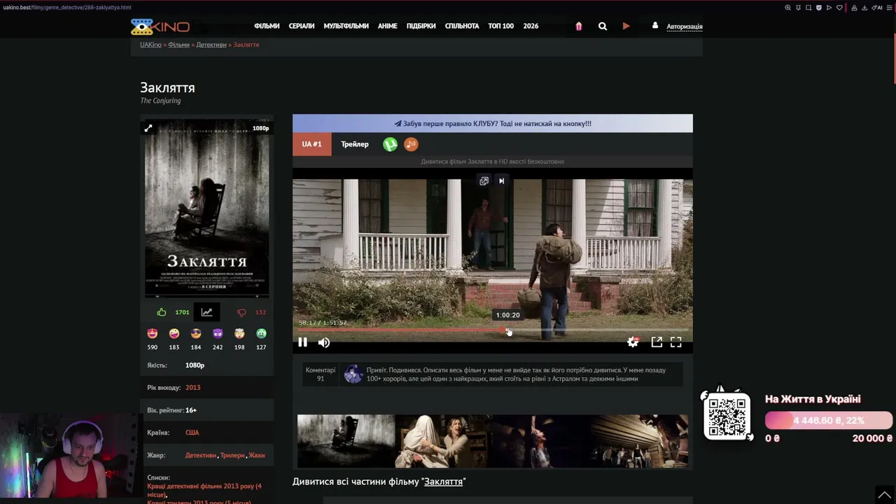Toggle fullscreen in video player

point(676,342)
